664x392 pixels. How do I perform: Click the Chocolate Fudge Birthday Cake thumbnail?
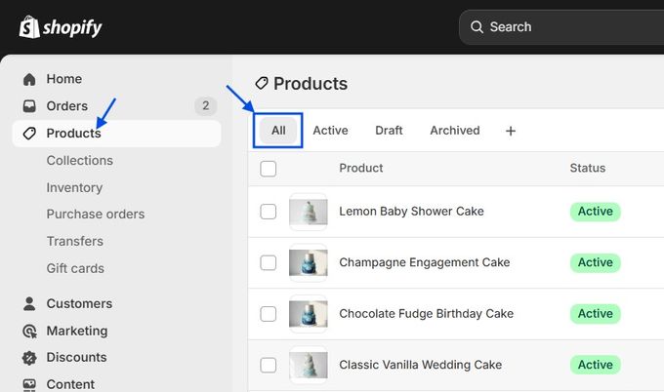(x=309, y=314)
